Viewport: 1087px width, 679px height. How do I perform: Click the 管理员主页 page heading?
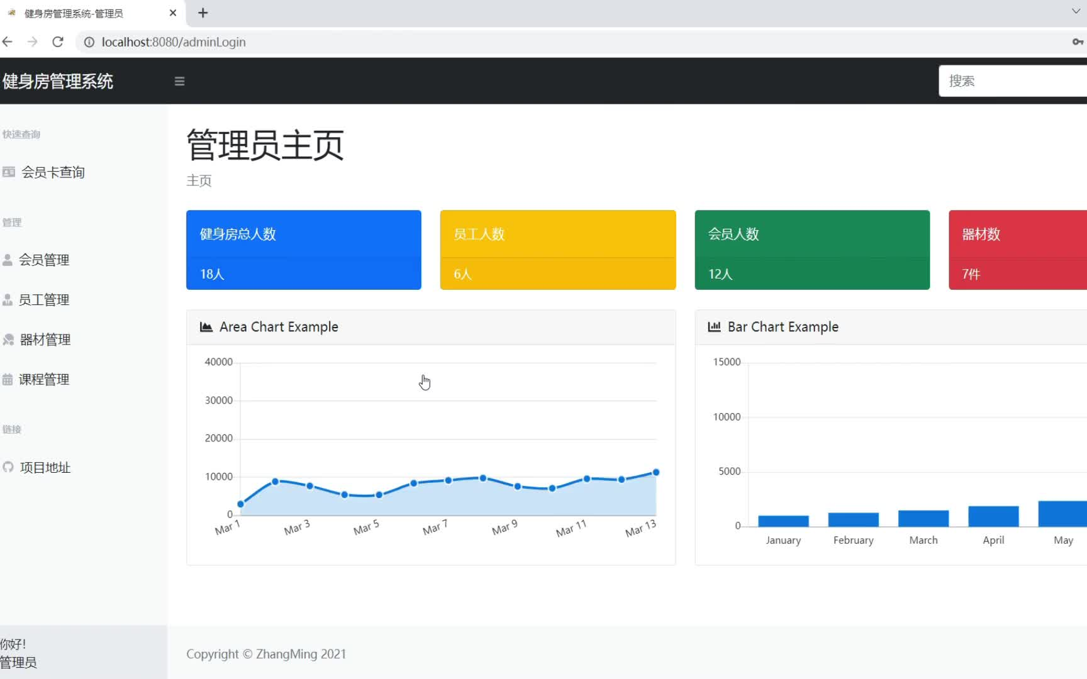[265, 145]
